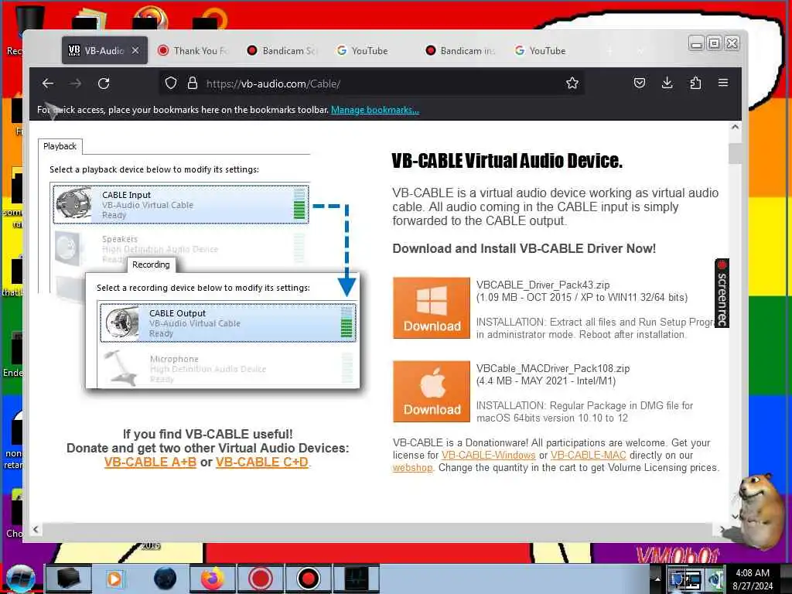The width and height of the screenshot is (792, 594).
Task: Open the Pocket save icon
Action: click(640, 83)
